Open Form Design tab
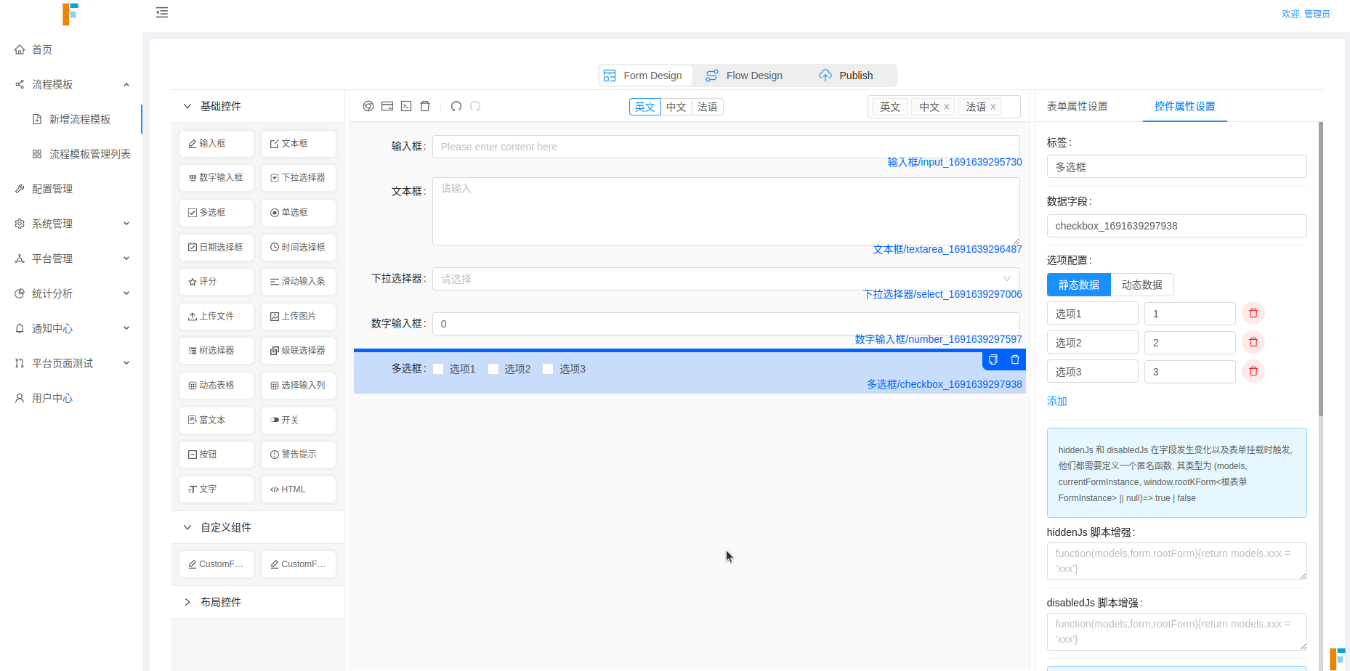 pyautogui.click(x=644, y=76)
